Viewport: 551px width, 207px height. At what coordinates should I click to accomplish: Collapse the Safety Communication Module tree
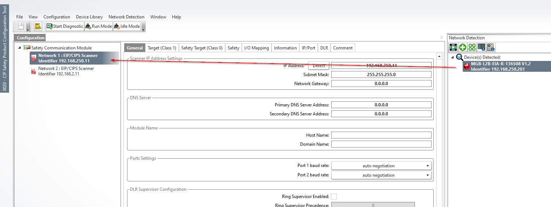[x=20, y=48]
